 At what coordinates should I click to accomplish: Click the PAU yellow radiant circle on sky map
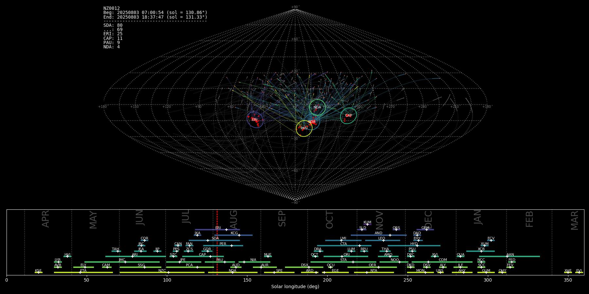point(304,128)
